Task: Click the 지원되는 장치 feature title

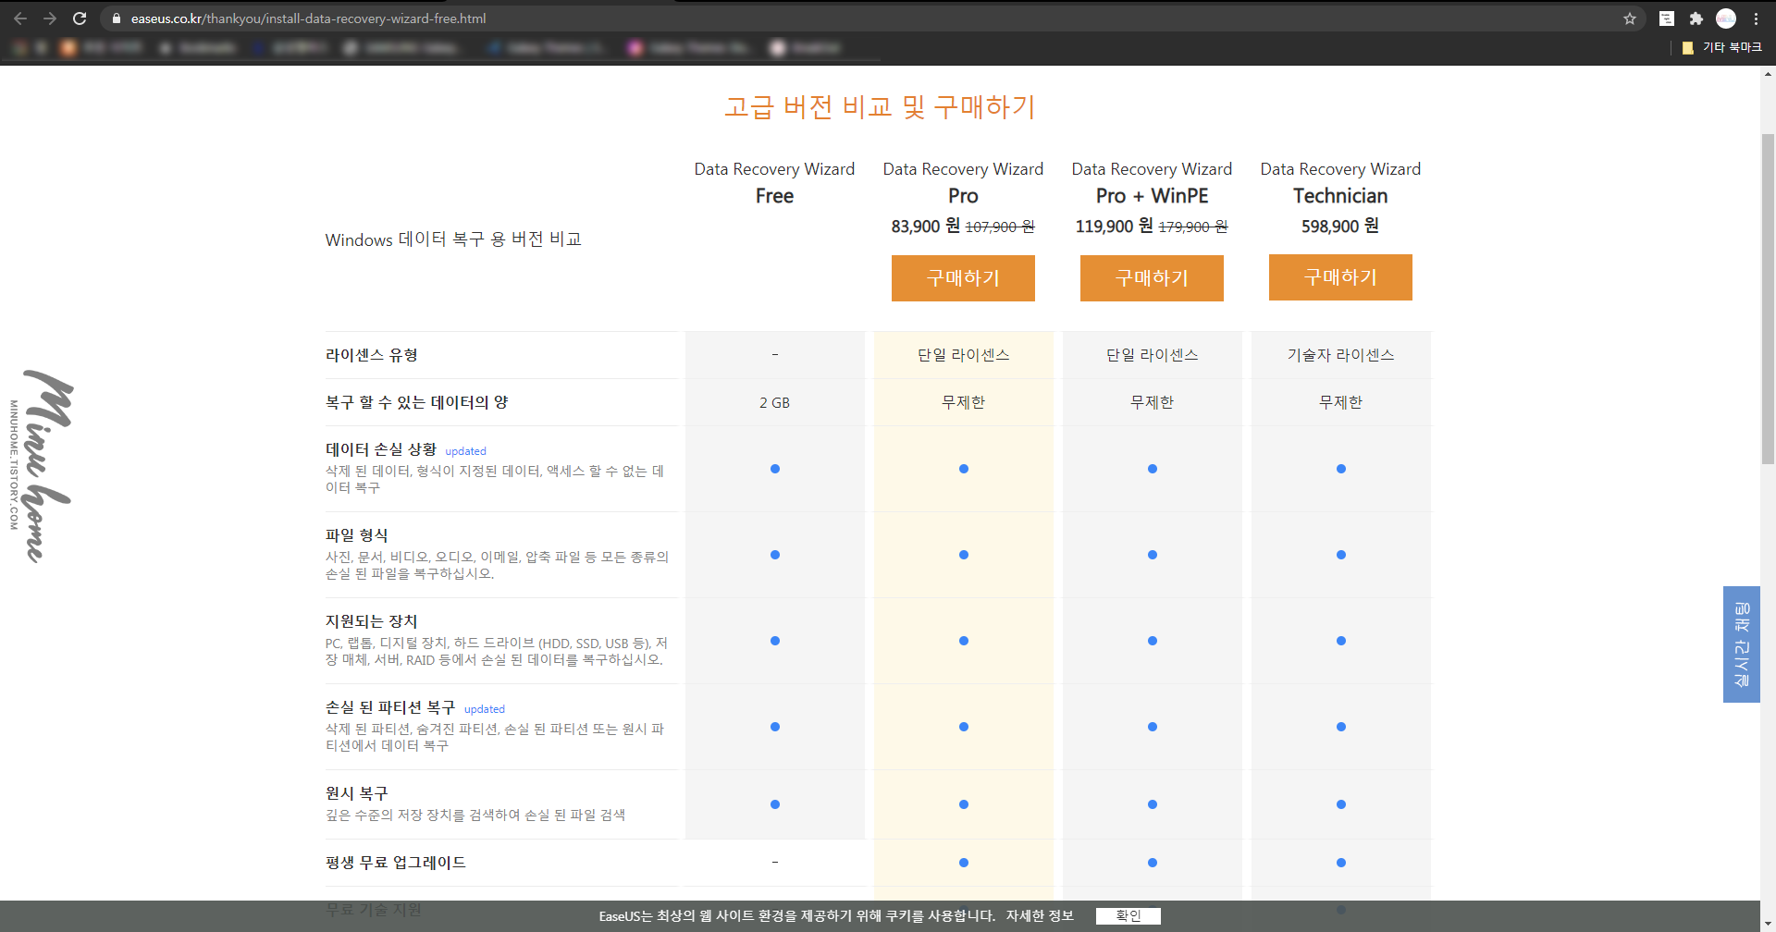Action: pos(372,621)
